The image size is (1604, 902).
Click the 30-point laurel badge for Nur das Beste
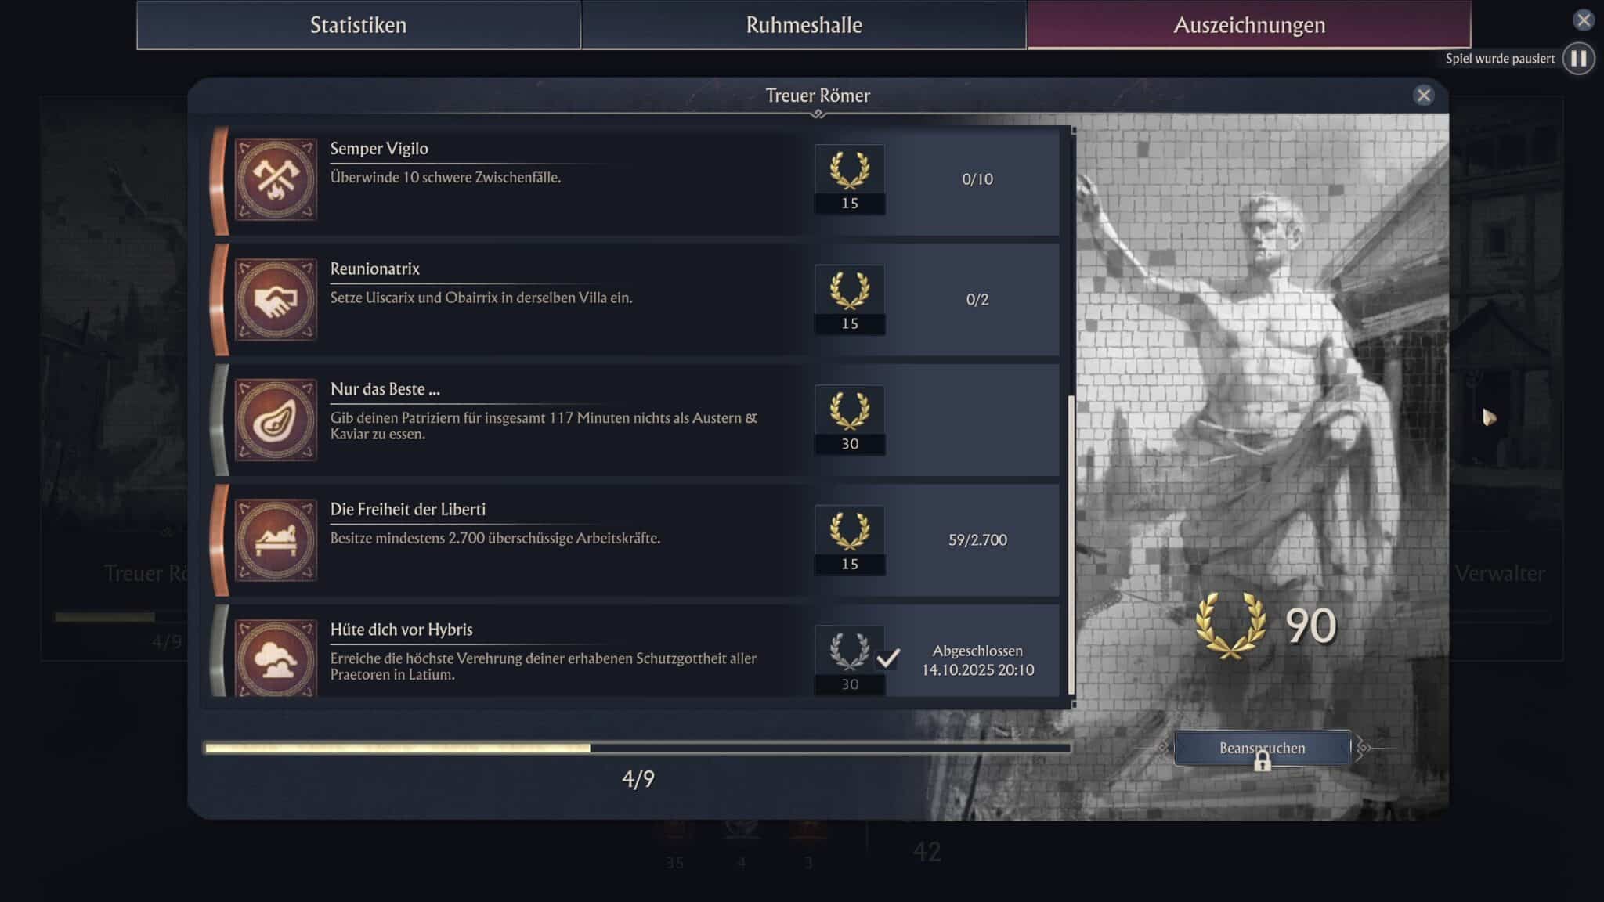pos(850,420)
